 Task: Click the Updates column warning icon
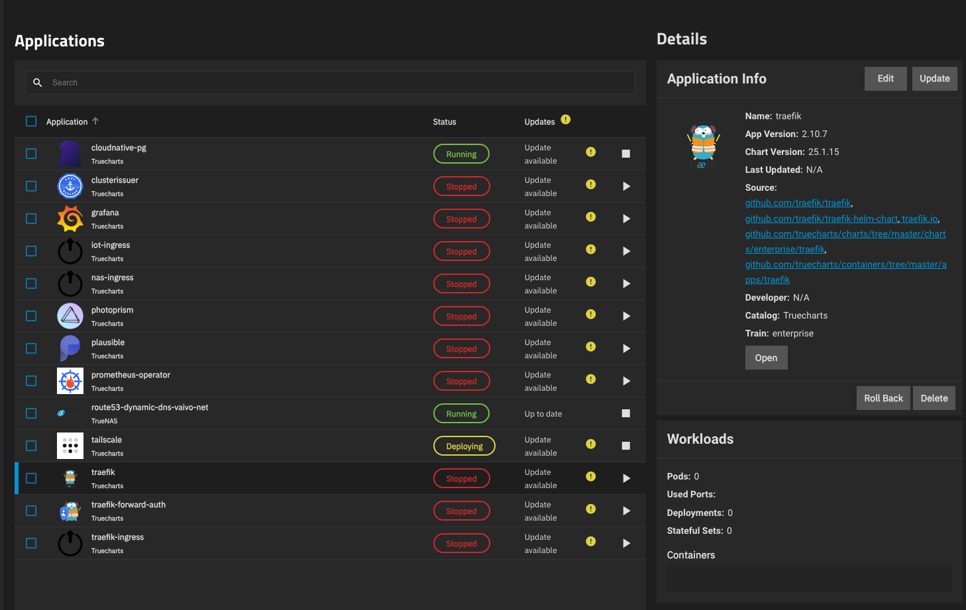click(x=565, y=119)
